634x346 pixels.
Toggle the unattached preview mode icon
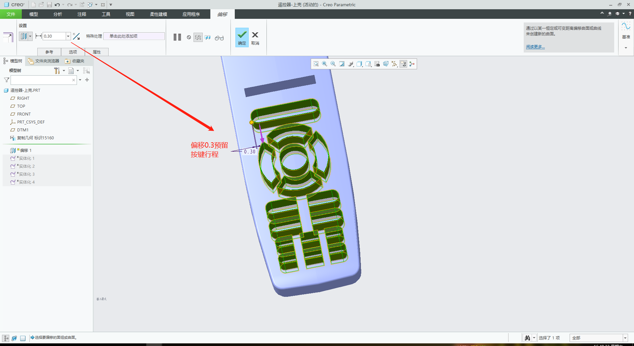198,37
